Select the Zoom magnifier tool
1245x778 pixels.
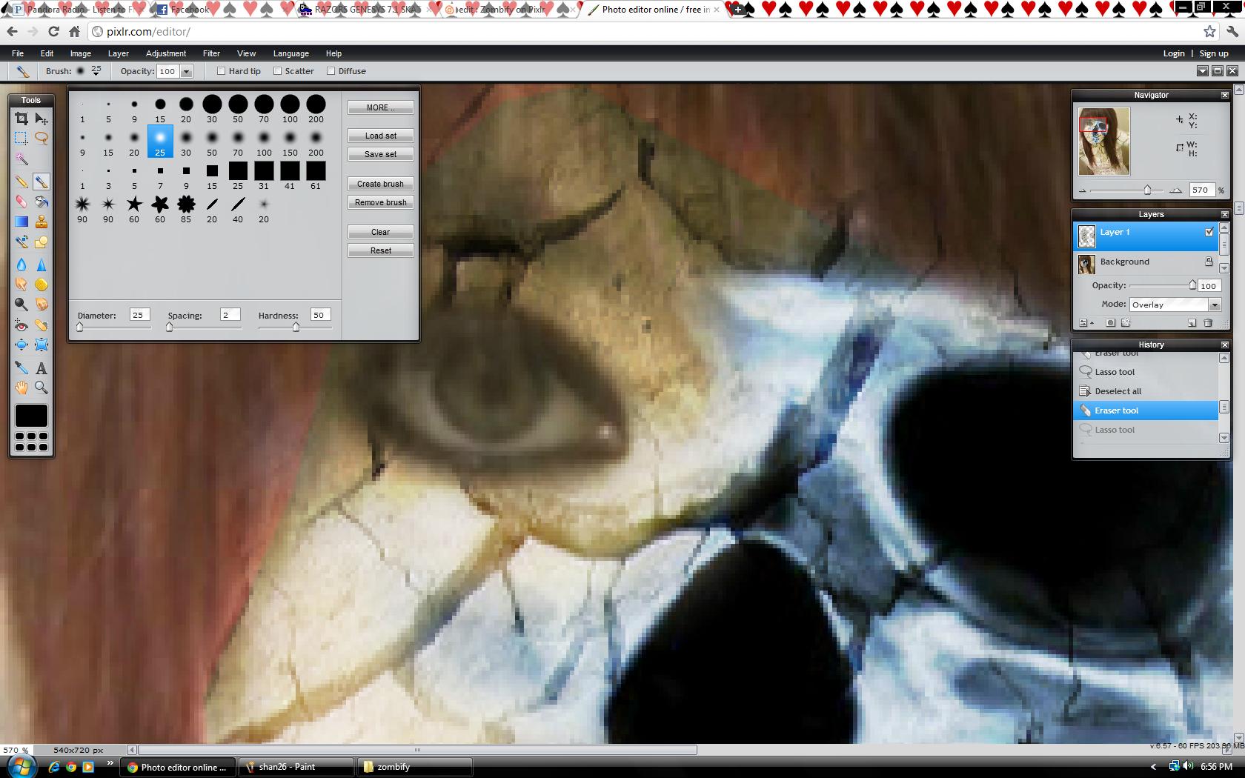(41, 388)
